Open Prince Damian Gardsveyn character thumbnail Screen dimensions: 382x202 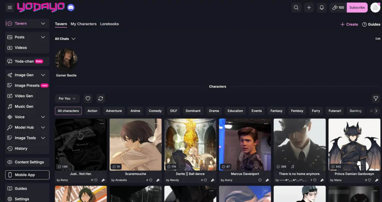click(354, 144)
